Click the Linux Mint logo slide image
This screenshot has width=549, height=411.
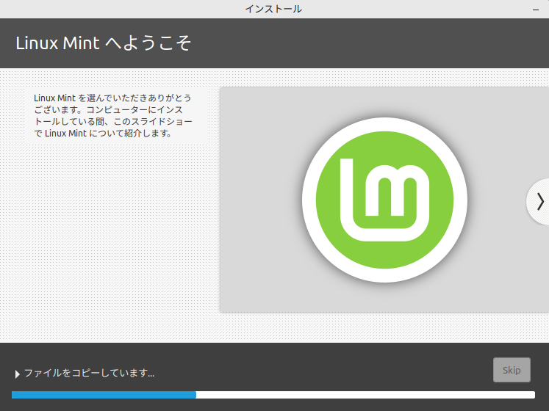tap(384, 200)
